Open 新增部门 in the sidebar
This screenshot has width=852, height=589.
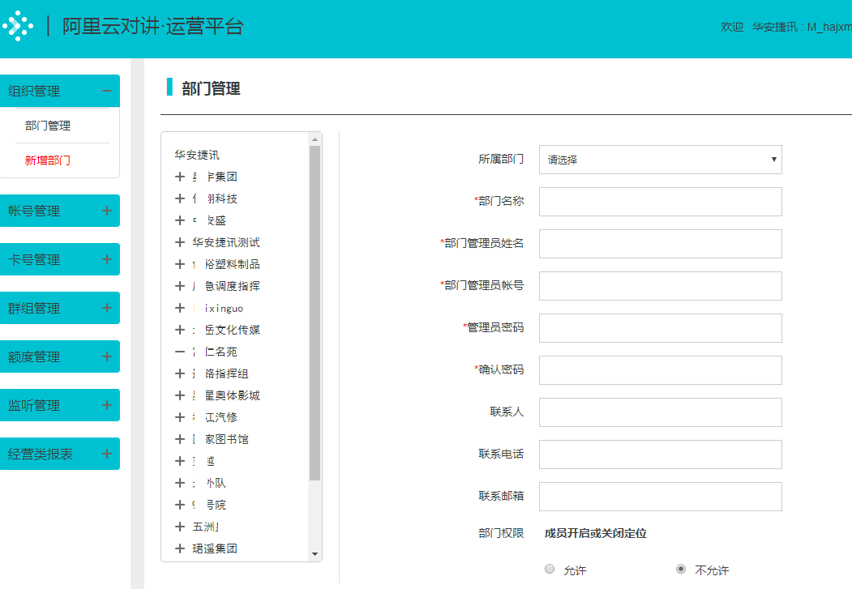(x=48, y=160)
